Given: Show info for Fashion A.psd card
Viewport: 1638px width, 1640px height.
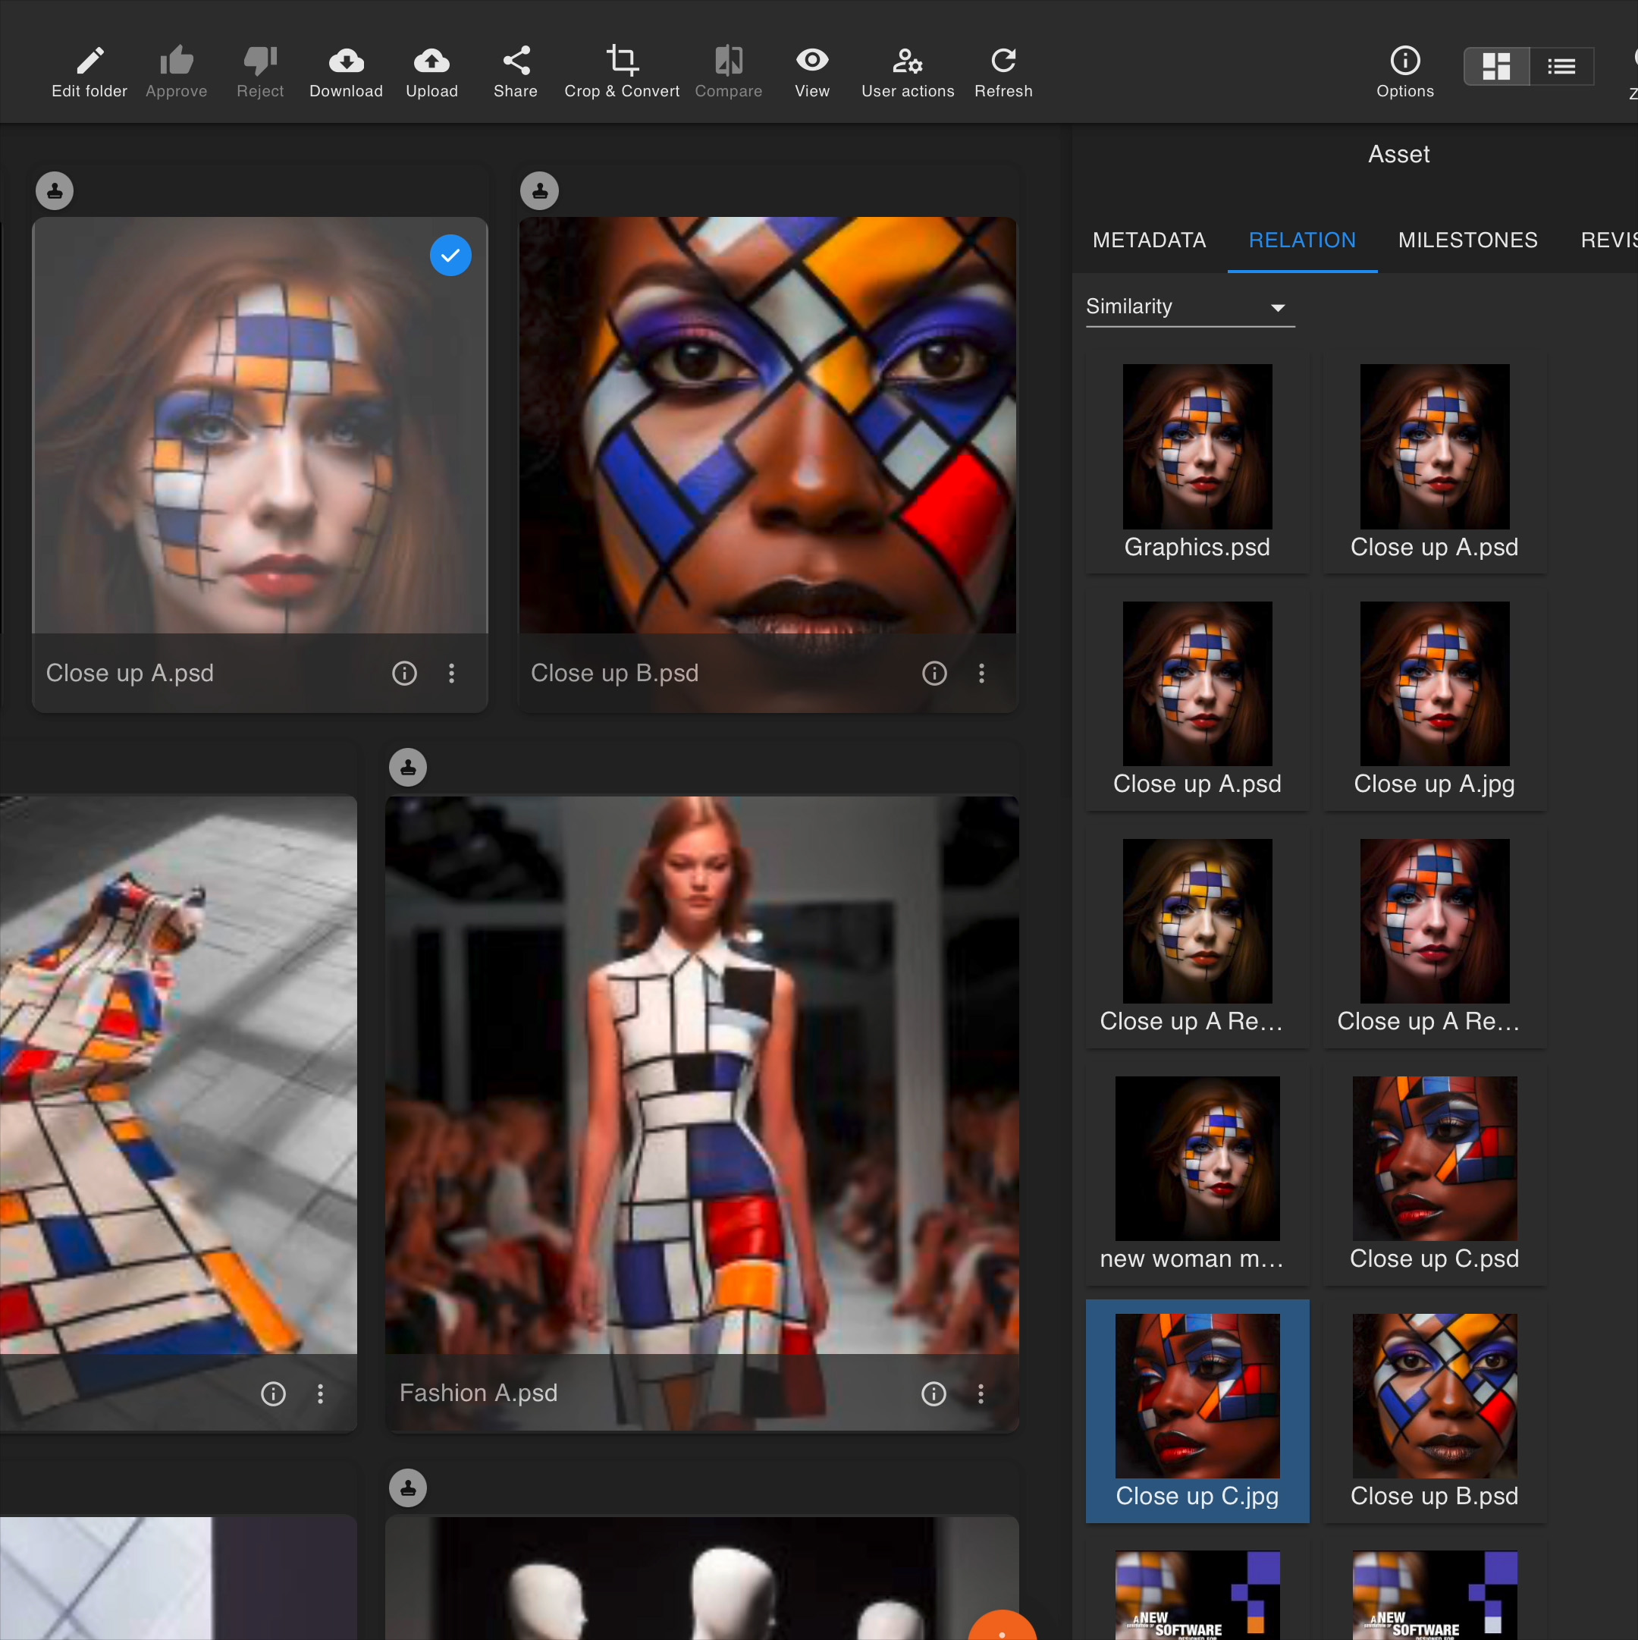Looking at the screenshot, I should pos(934,1393).
